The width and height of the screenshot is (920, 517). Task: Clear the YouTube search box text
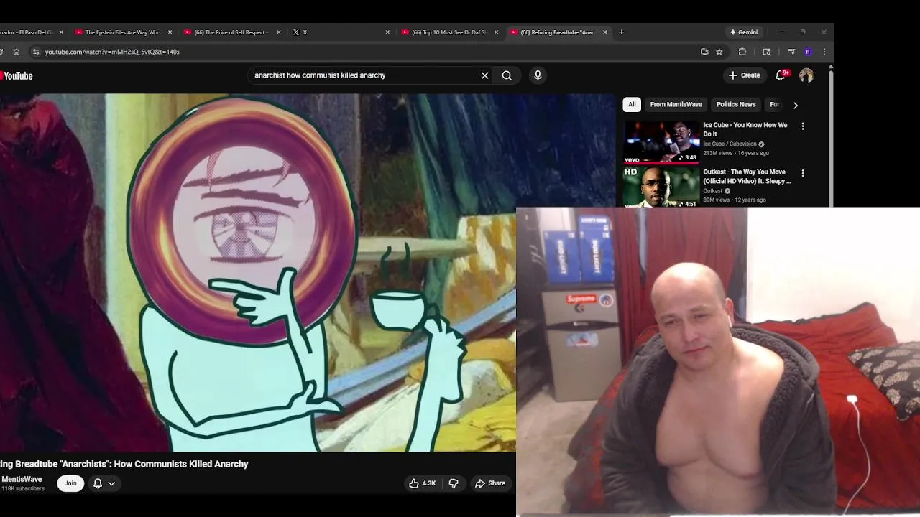(x=484, y=75)
